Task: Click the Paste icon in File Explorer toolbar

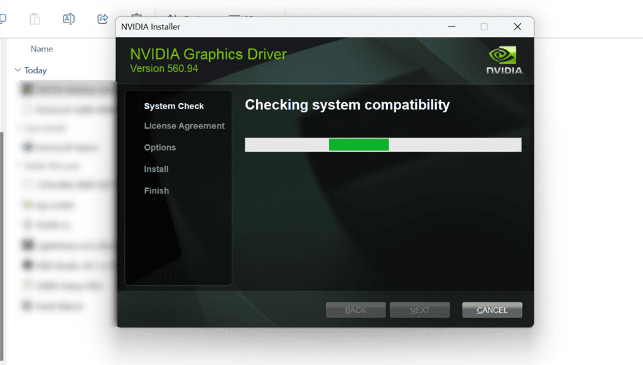Action: (x=35, y=19)
